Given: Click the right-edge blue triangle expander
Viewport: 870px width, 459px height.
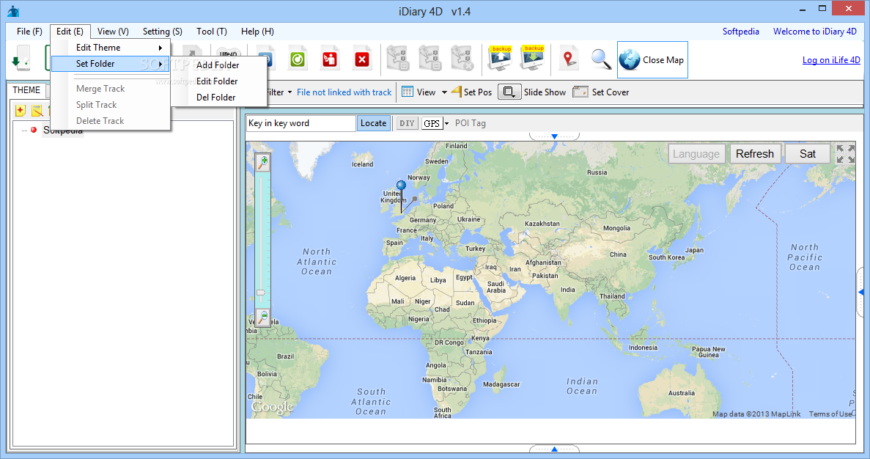Looking at the screenshot, I should click(860, 292).
